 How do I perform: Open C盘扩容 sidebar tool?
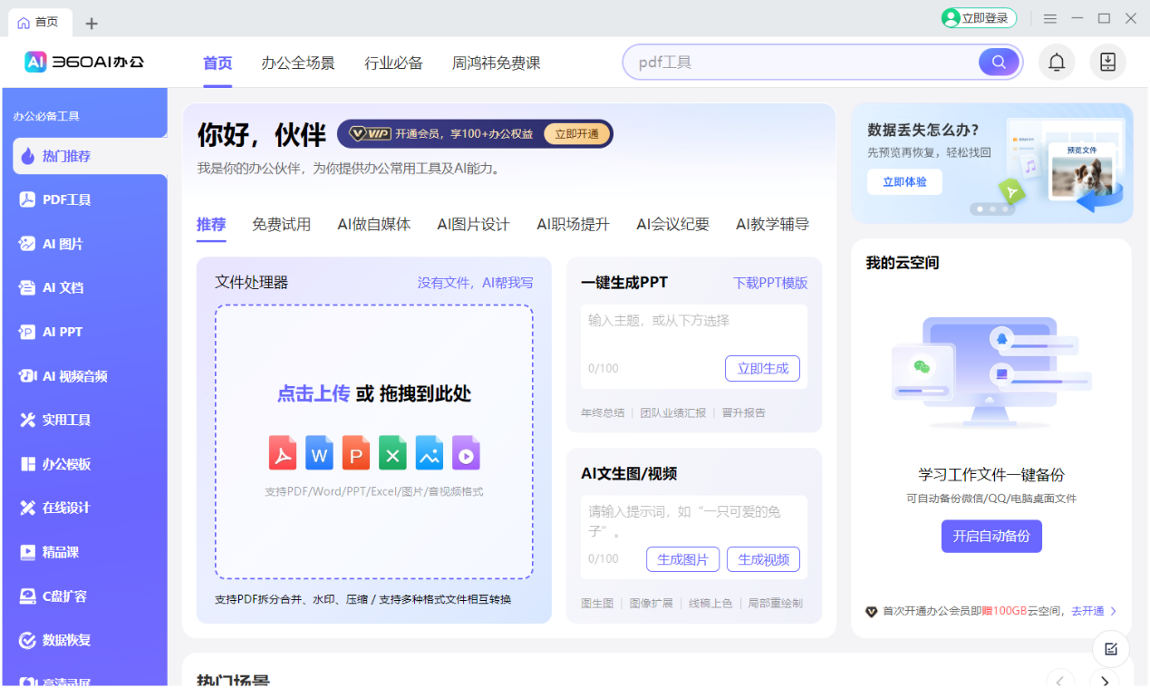tap(64, 596)
